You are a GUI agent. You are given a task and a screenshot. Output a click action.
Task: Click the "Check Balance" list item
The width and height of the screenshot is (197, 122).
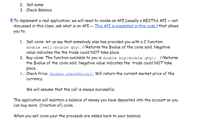pos(39,10)
